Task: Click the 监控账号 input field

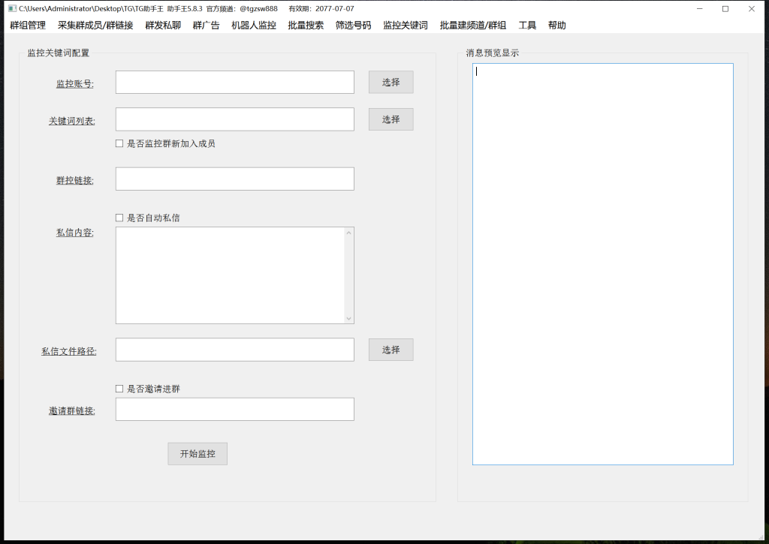Action: [x=235, y=83]
